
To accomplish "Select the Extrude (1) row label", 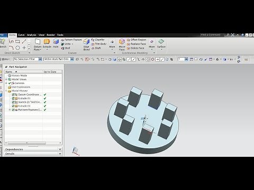I will click(x=24, y=98).
